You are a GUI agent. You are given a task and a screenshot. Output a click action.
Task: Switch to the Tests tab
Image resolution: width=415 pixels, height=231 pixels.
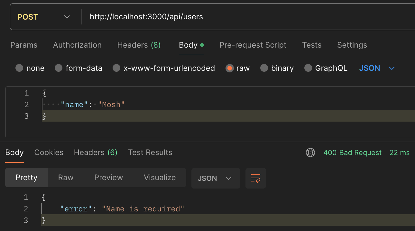tap(311, 45)
